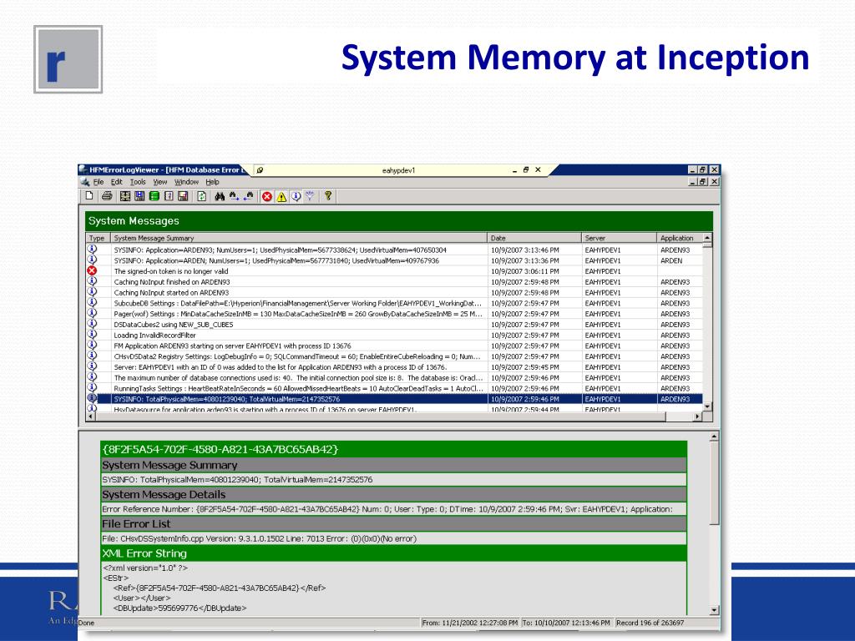Click the toolbar icon left of blue floppy
855x641 pixels.
tap(125, 196)
